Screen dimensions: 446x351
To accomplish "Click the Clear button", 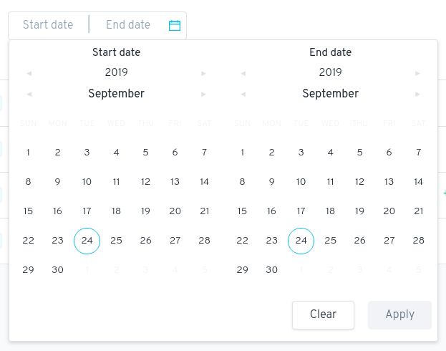I will point(323,314).
